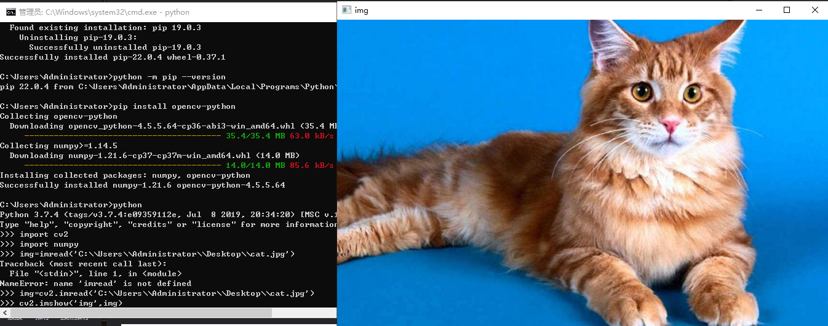
Task: Maximize the img window
Action: click(x=787, y=10)
